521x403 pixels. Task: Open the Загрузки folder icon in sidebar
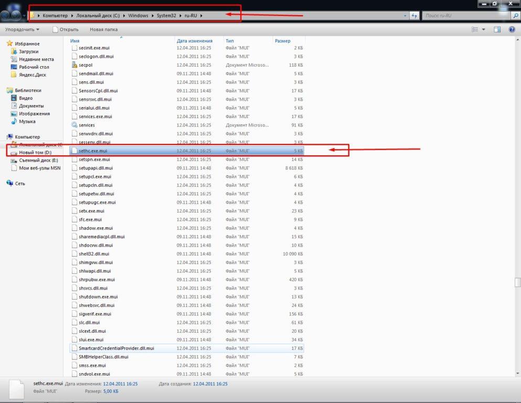pyautogui.click(x=14, y=51)
